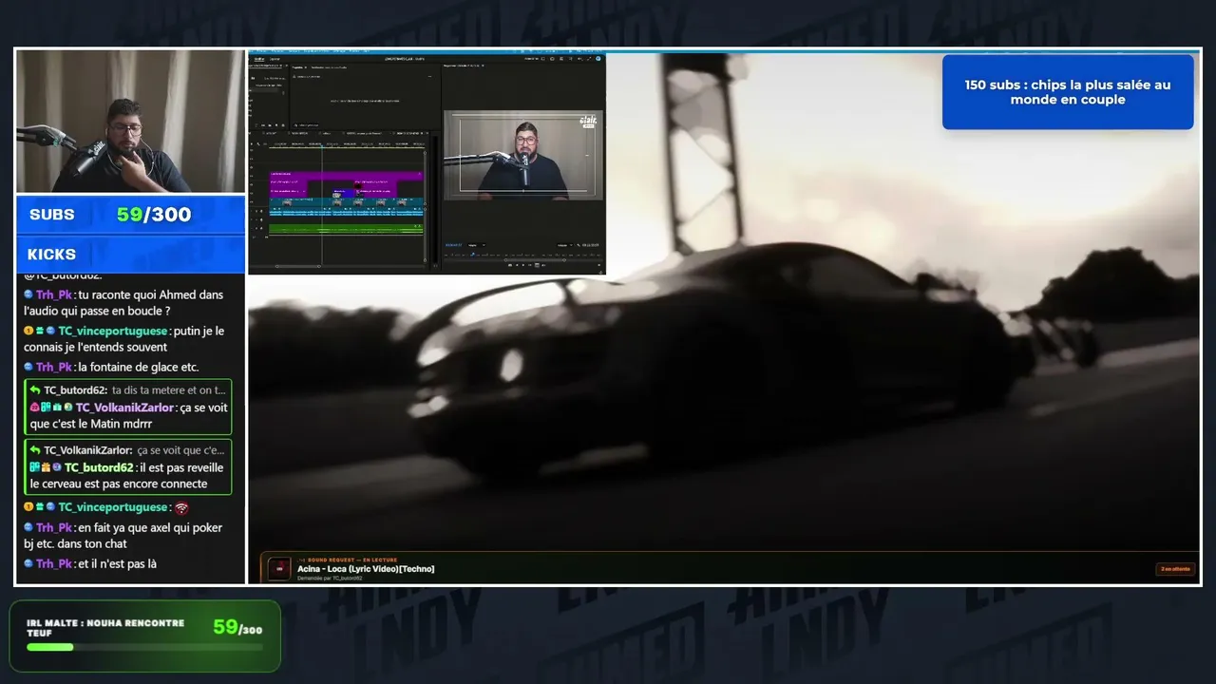Image resolution: width=1216 pixels, height=684 pixels.
Task: Click the 'IRL MALTE : NOUHA RENCONTRE TEUF' title
Action: [x=105, y=628]
